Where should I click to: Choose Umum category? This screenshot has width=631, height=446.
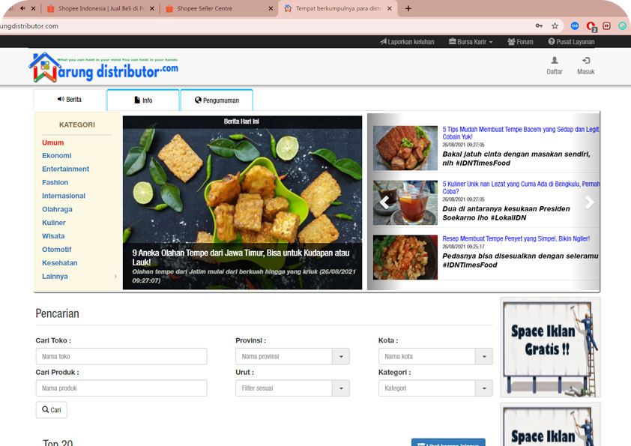pos(52,142)
